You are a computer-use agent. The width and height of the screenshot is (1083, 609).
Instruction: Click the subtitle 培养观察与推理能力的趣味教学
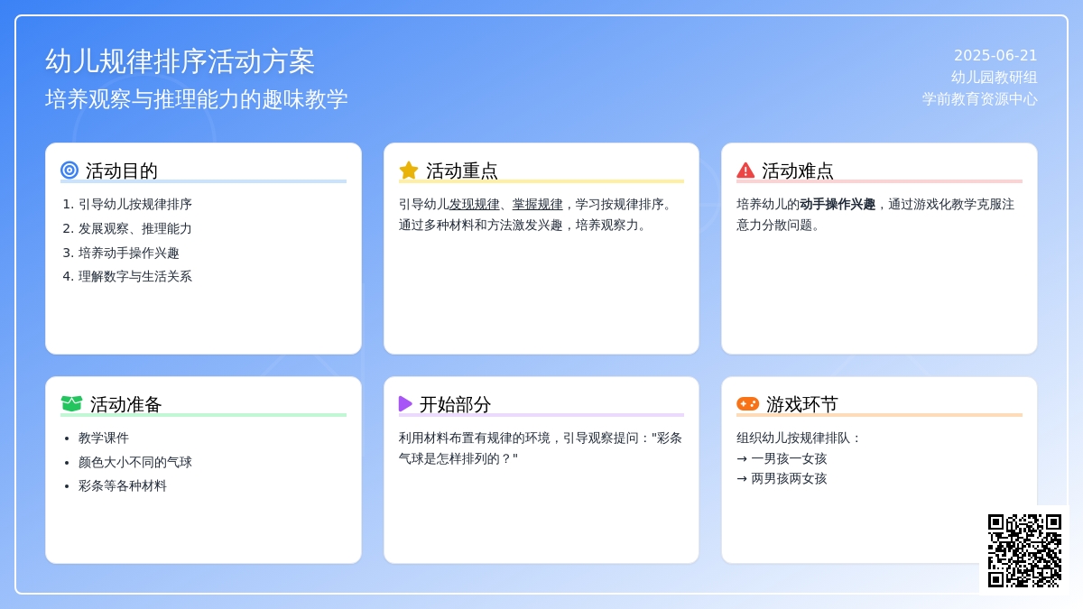[x=197, y=99]
